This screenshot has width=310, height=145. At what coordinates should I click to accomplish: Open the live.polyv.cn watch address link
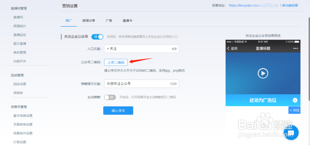click(254, 6)
